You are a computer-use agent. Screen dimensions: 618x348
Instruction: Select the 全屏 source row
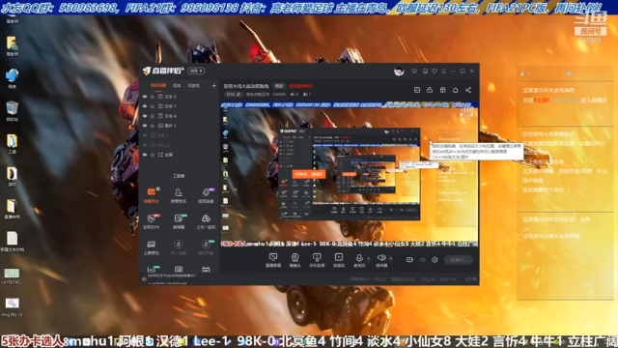point(180,155)
